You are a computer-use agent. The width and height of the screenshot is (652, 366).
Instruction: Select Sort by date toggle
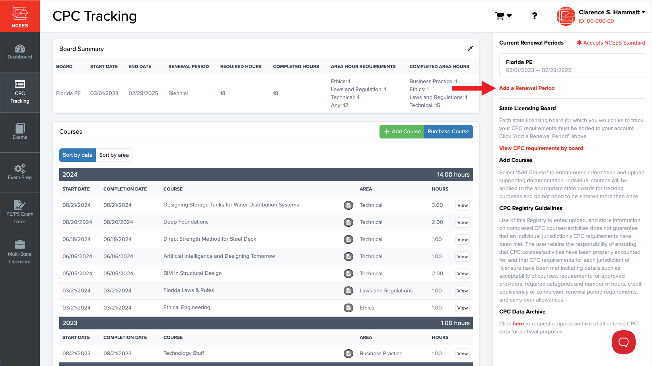click(78, 155)
